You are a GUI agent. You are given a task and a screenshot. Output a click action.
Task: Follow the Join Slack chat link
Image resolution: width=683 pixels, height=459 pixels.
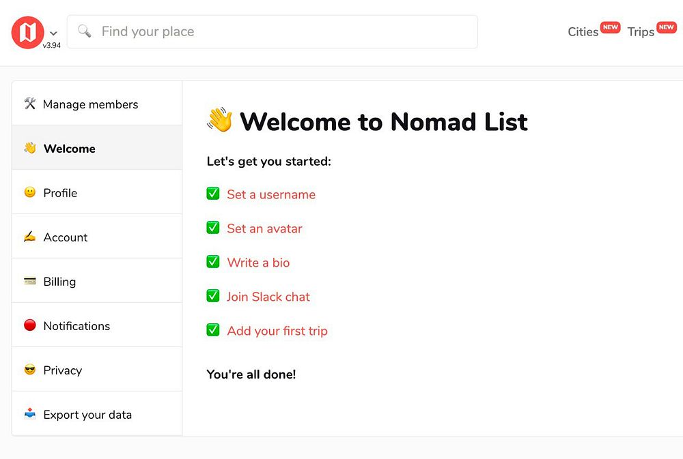[268, 297]
